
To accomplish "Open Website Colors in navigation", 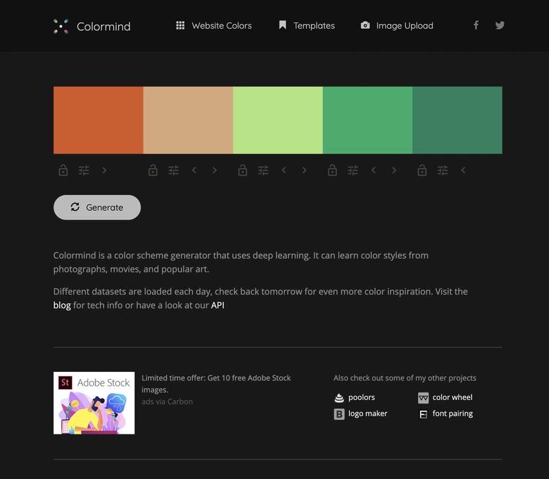I will click(213, 25).
